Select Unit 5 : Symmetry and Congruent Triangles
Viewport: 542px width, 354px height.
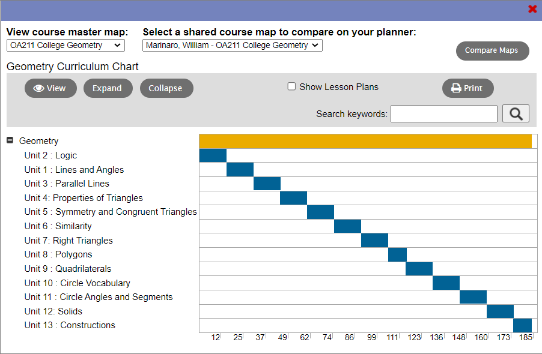coord(110,212)
